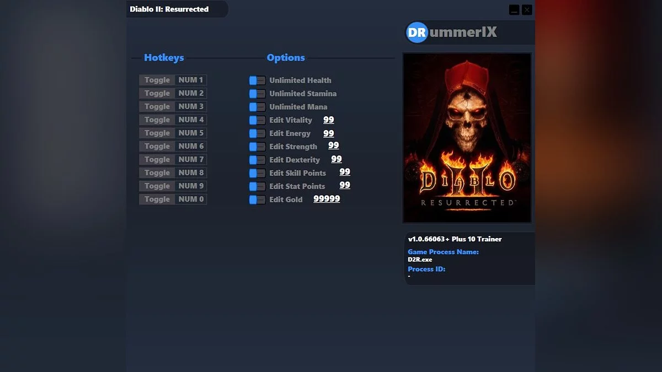Edit the Skill Points value 99
This screenshot has height=372, width=662.
pyautogui.click(x=345, y=172)
